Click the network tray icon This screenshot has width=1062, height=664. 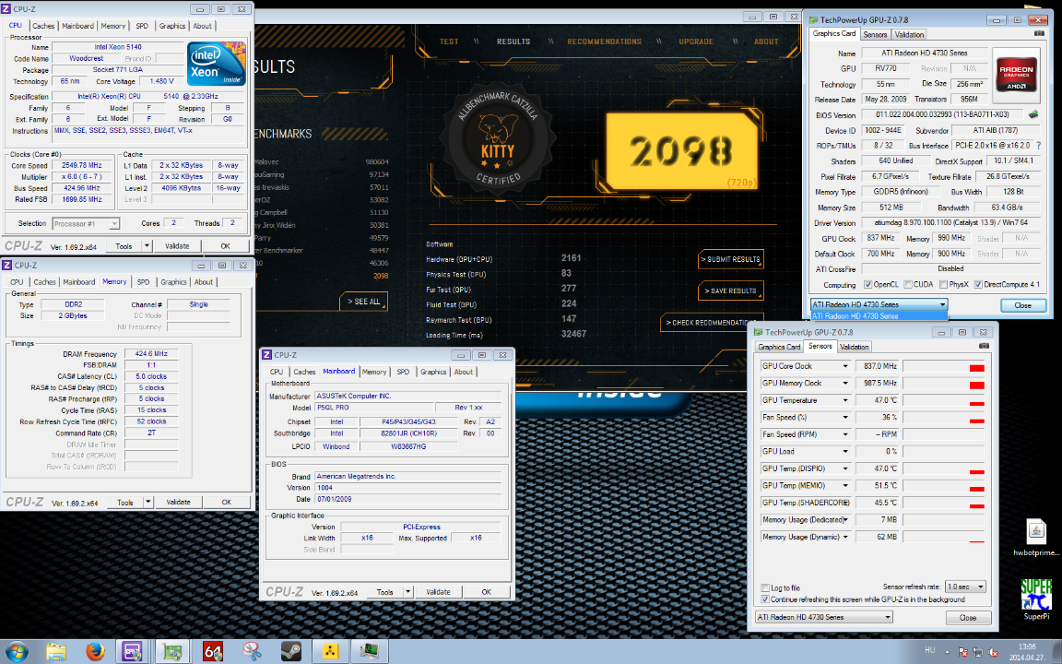[x=979, y=653]
